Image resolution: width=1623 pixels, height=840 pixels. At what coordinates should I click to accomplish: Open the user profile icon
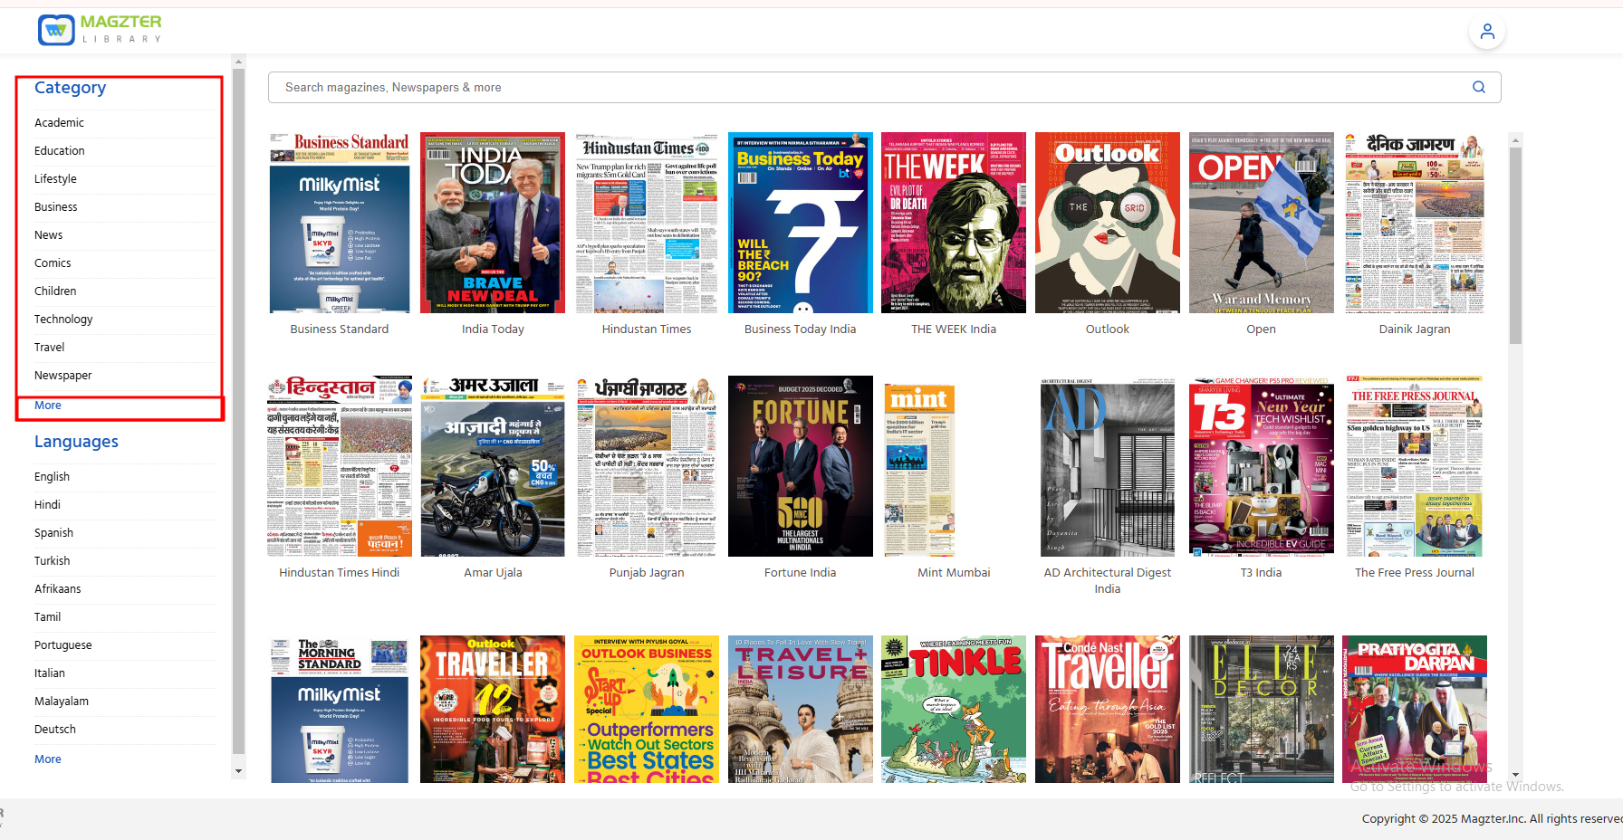click(x=1486, y=32)
